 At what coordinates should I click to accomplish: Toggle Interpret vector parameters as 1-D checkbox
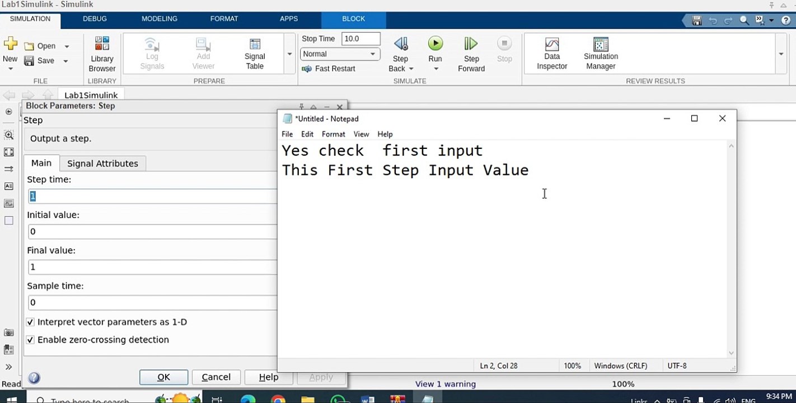30,322
